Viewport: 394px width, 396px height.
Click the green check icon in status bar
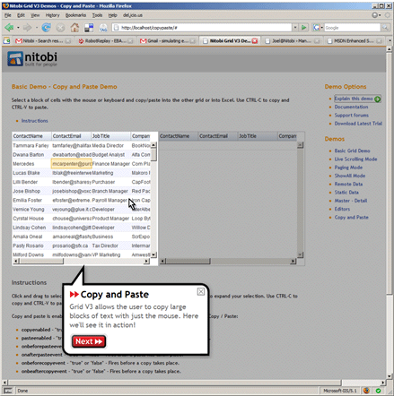tap(378, 391)
